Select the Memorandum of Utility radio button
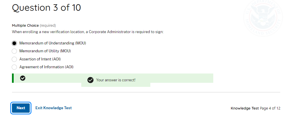289x122 pixels. (14, 51)
